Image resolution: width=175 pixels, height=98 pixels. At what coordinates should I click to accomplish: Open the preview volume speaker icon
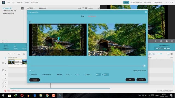pyautogui.click(x=167, y=41)
